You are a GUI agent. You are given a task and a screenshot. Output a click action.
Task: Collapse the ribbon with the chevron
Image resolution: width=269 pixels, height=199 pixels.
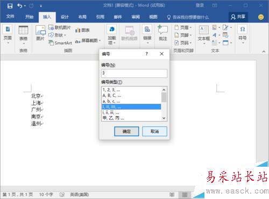(264, 52)
